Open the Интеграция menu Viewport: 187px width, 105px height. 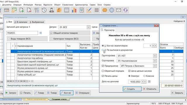(x=28, y=5)
